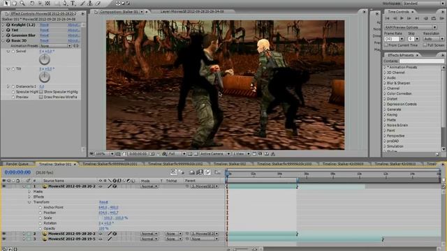Click the Swivel angle dial

(x=44, y=59)
